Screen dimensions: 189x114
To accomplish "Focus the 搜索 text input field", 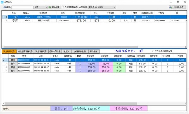I will click(x=22, y=7).
